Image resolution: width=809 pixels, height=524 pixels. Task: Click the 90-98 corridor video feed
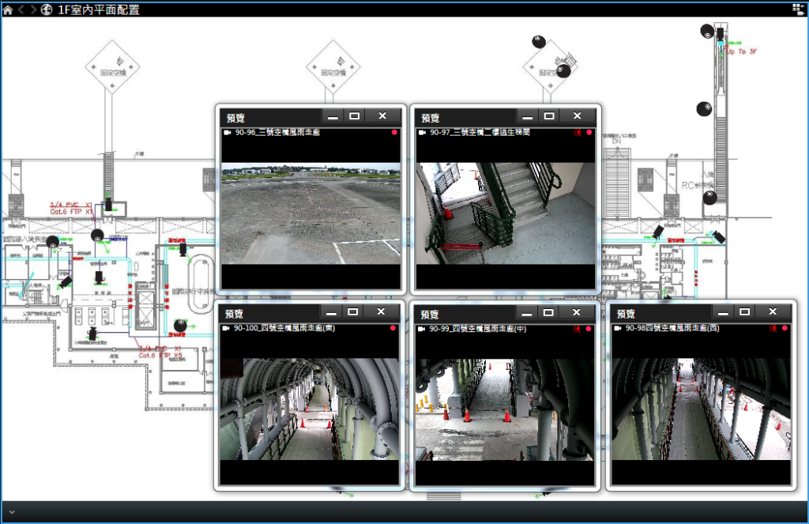(701, 409)
